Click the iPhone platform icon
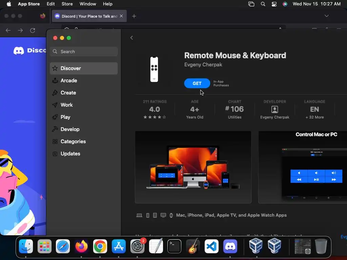 pyautogui.click(x=148, y=215)
